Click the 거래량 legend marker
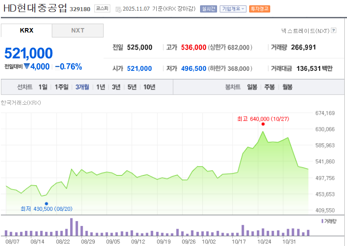This screenshot has height=246, width=347. coord(322,221)
